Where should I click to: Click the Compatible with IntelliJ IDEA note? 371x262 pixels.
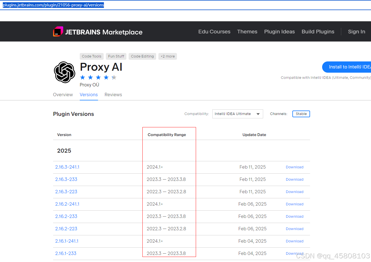326,78
